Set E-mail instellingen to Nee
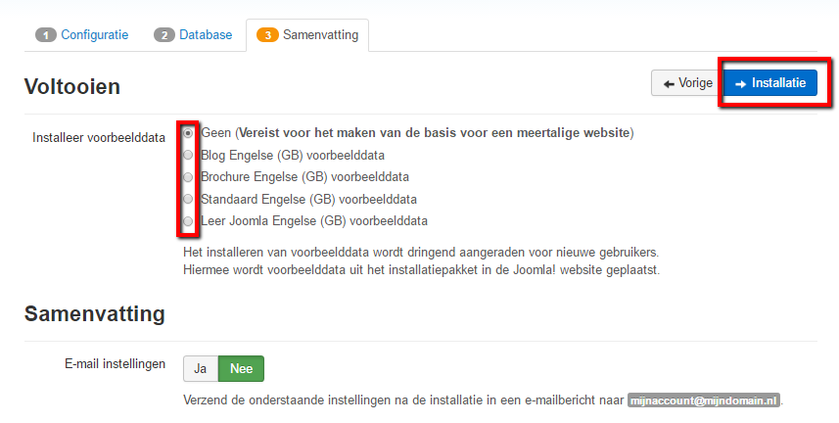This screenshot has height=423, width=839. pos(241,368)
